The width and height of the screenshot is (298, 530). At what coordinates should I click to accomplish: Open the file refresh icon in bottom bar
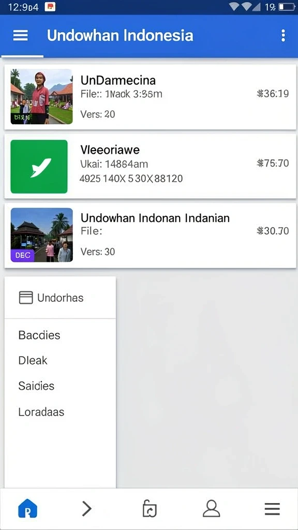[x=150, y=509]
